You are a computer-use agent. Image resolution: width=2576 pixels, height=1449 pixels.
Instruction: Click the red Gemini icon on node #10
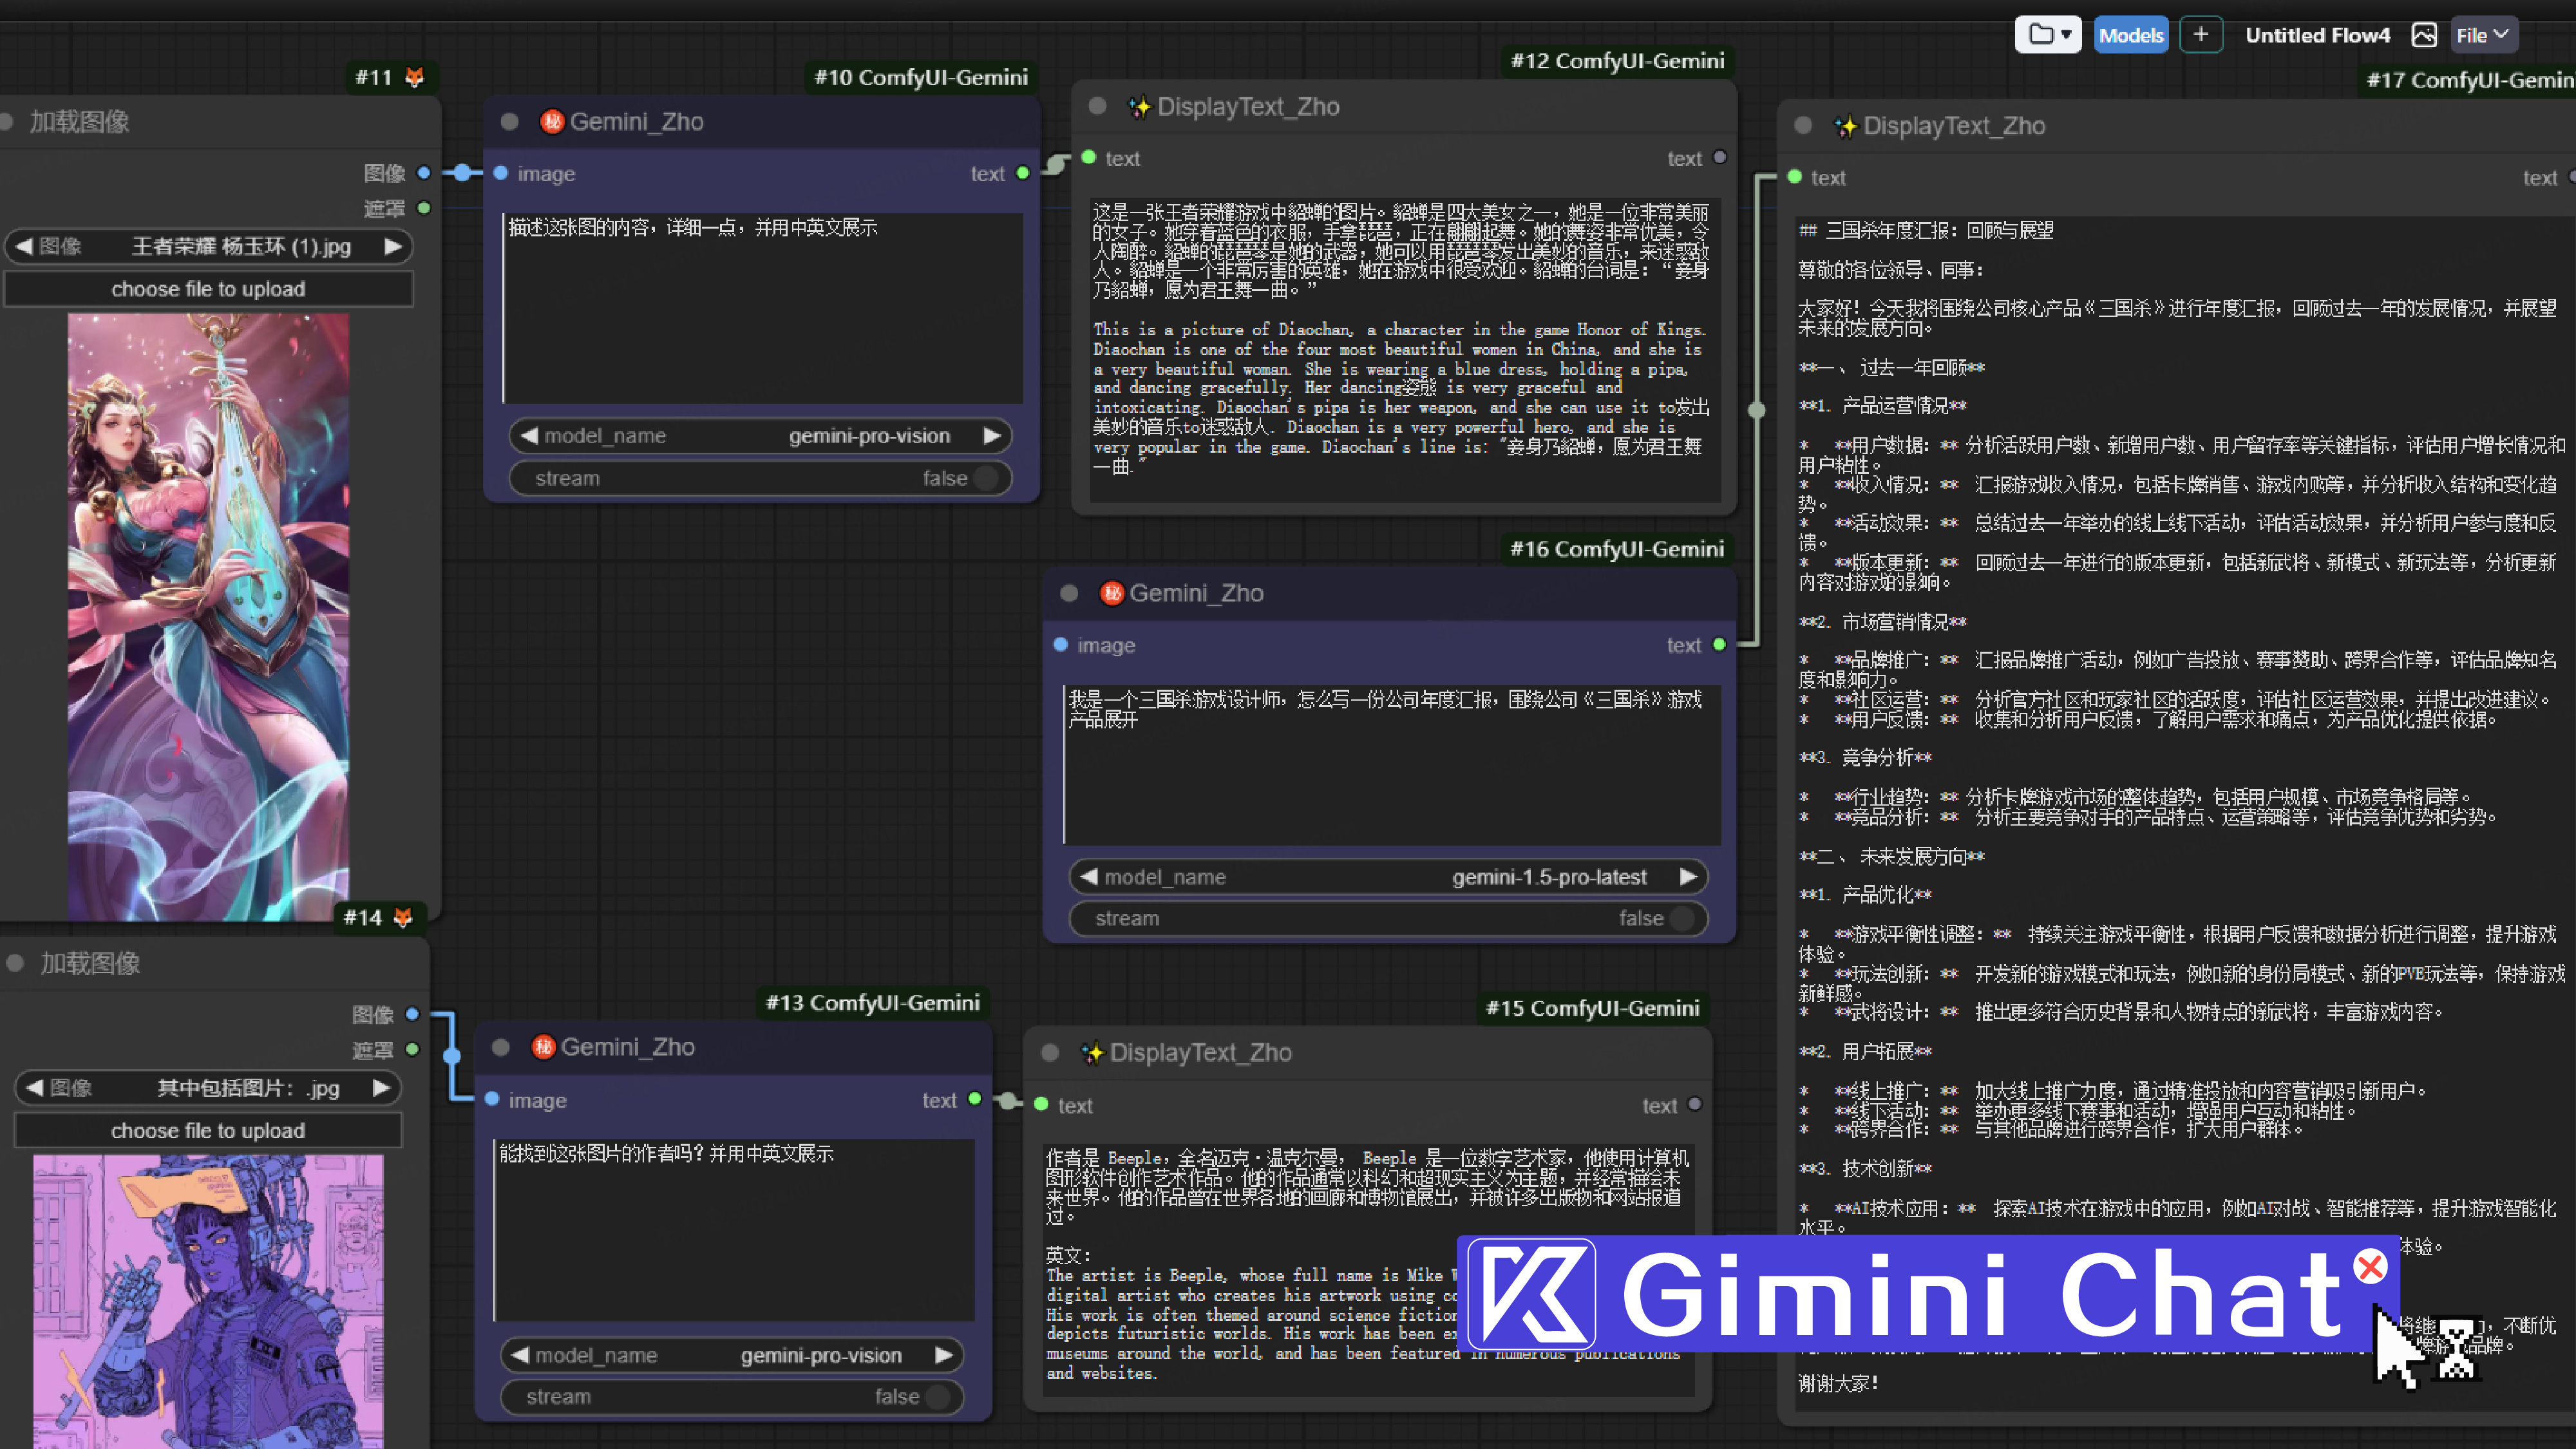coord(552,122)
